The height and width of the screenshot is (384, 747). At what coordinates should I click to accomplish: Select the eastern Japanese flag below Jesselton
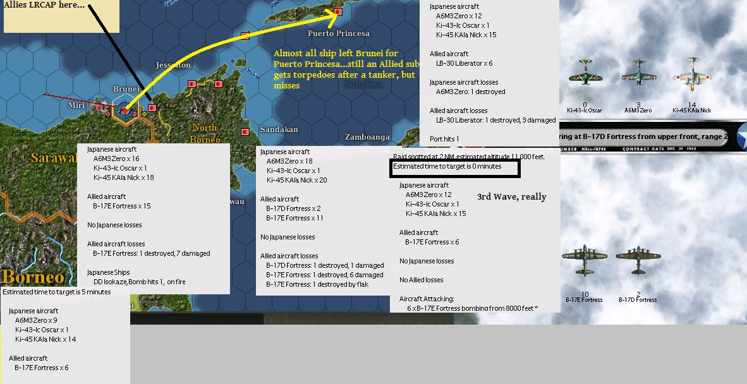click(219, 84)
